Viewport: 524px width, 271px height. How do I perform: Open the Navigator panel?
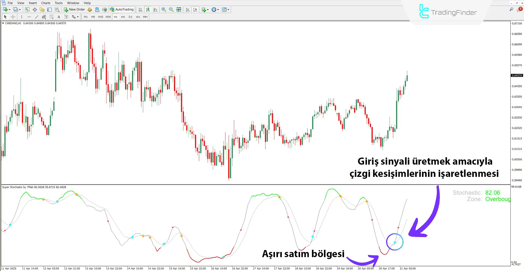pos(42,10)
